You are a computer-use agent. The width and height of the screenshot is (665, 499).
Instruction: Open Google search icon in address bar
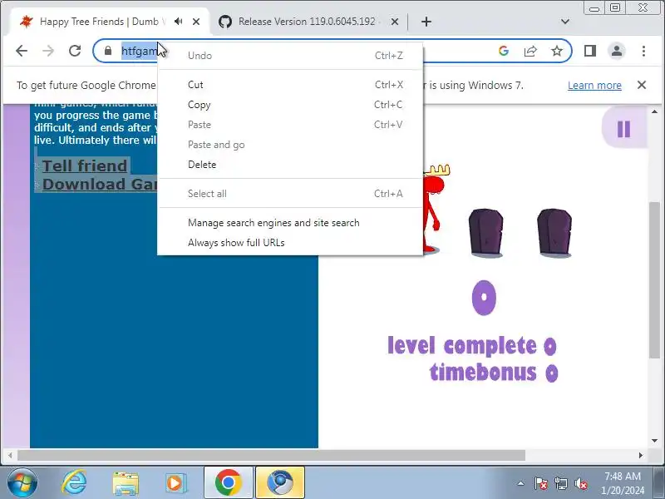504,51
